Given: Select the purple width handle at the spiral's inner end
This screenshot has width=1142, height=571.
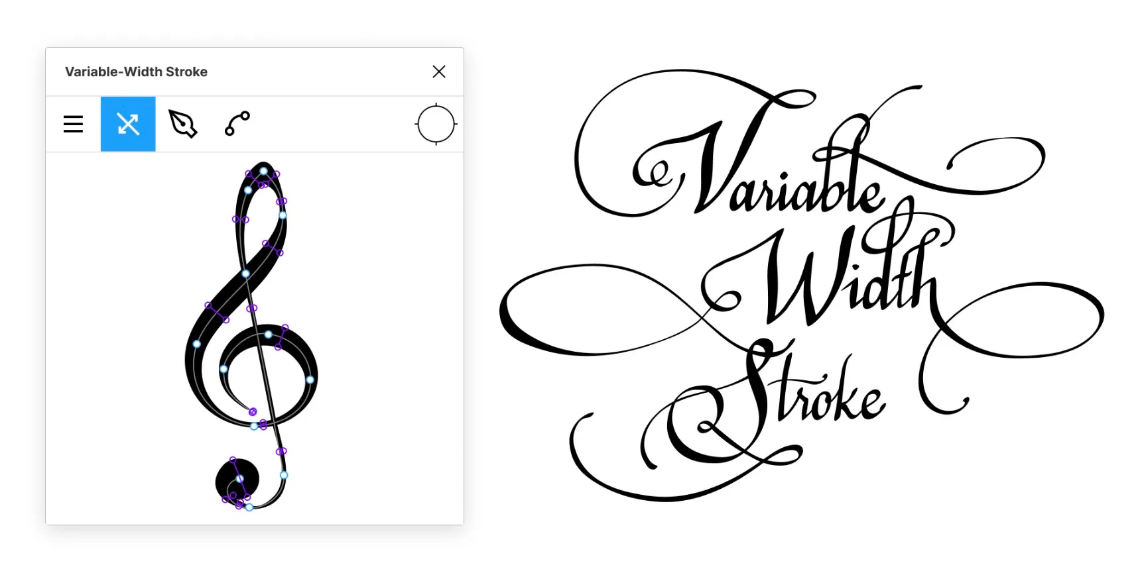Looking at the screenshot, I should (x=253, y=411).
